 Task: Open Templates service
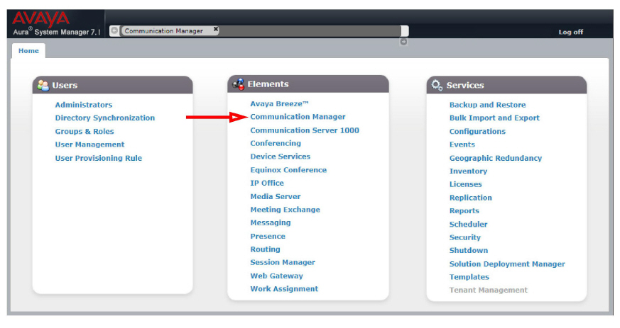469,277
